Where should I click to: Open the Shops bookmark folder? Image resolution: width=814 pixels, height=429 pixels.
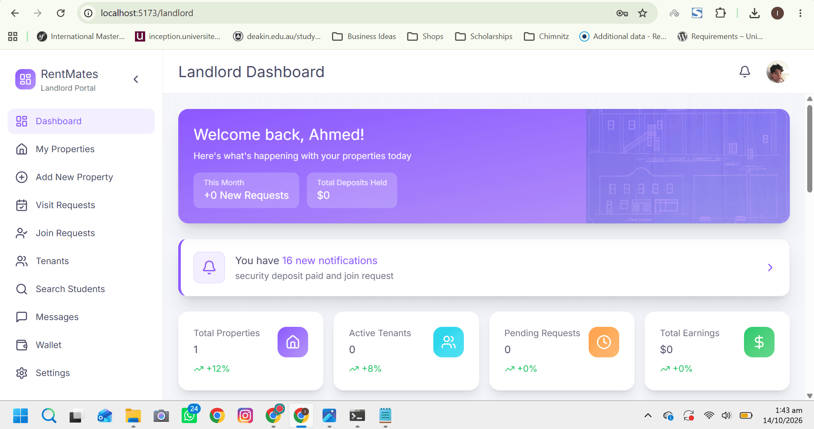click(x=425, y=36)
